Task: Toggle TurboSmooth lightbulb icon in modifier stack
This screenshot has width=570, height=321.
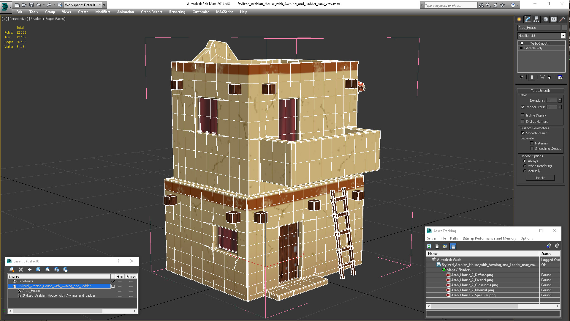Action: click(522, 43)
